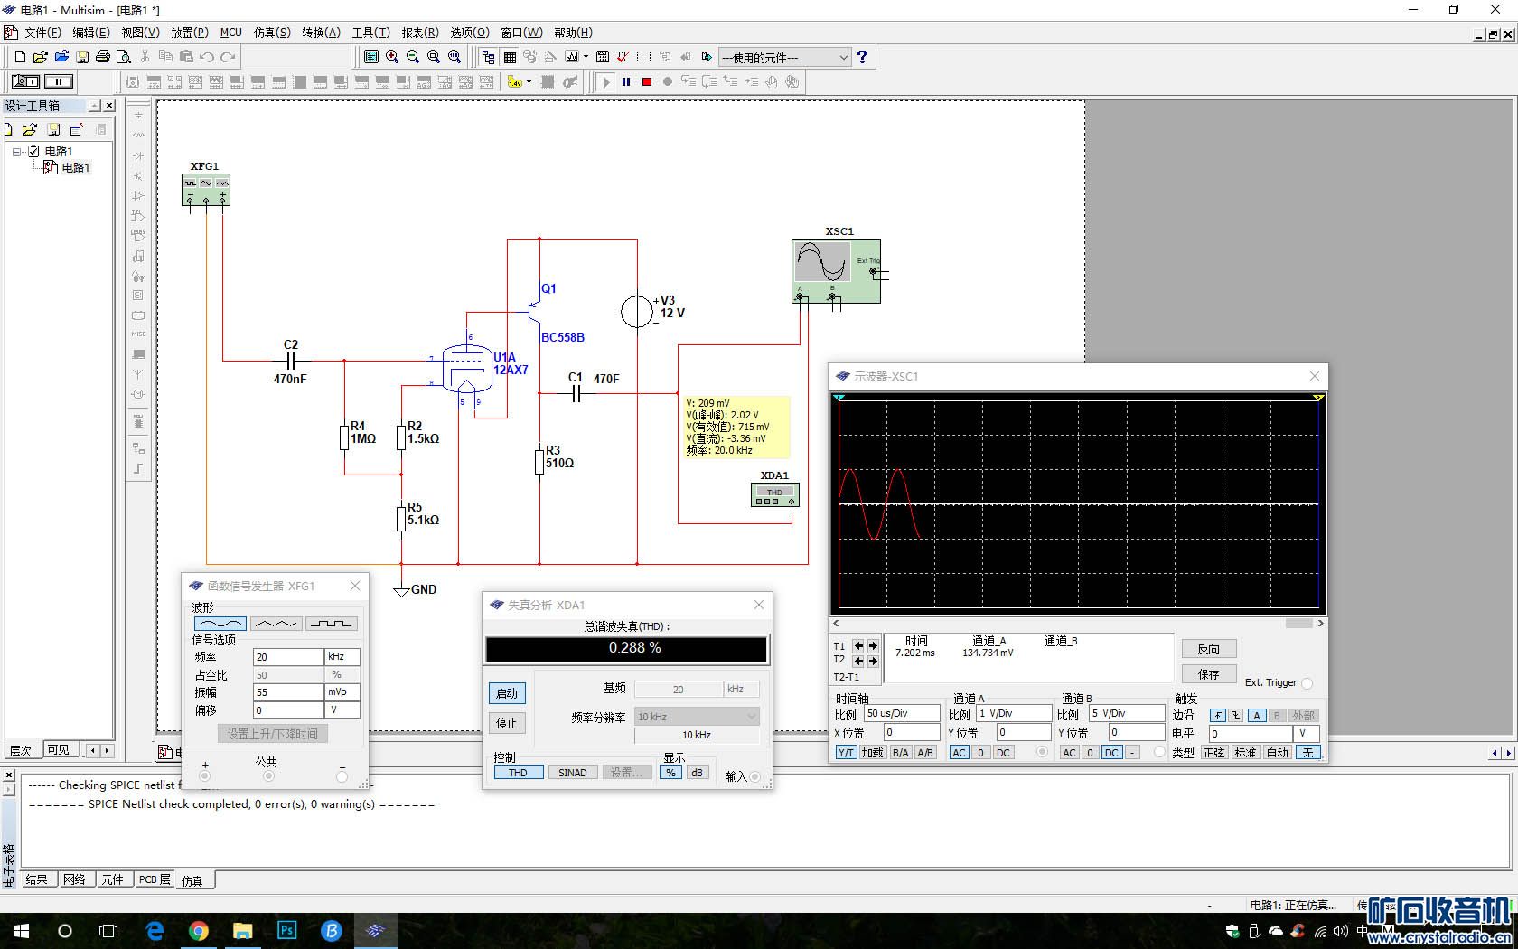Viewport: 1518px width, 949px height.
Task: Create a new design file
Action: pyautogui.click(x=20, y=57)
